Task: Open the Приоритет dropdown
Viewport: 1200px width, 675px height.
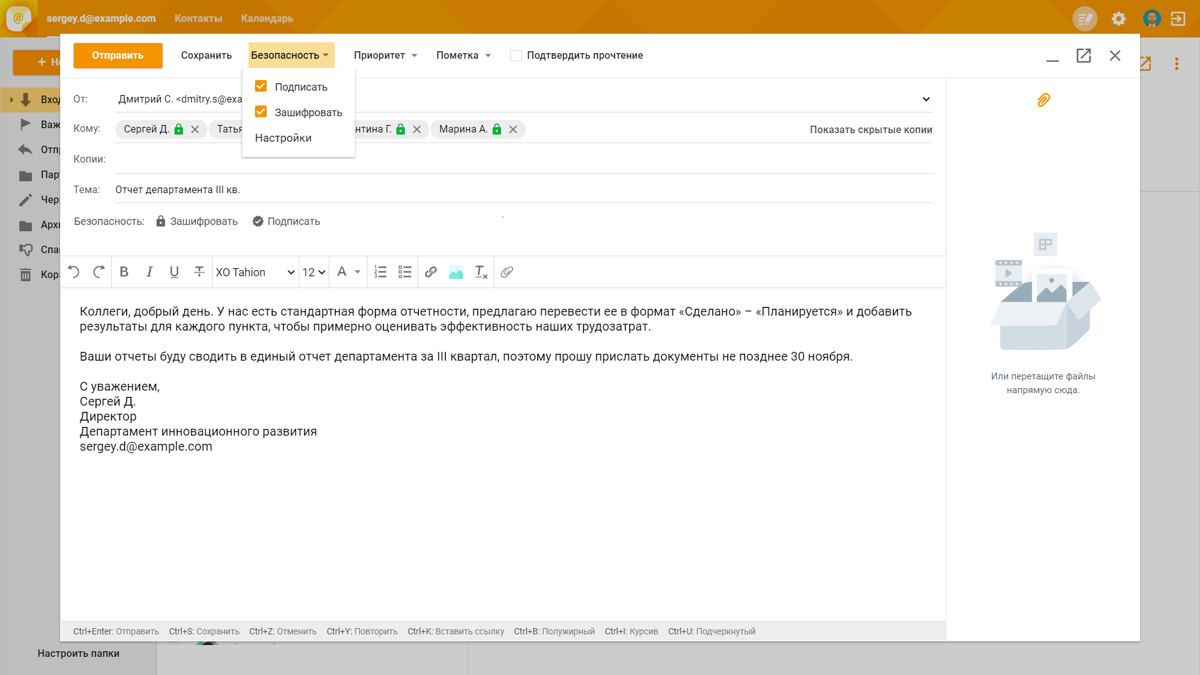Action: click(385, 55)
